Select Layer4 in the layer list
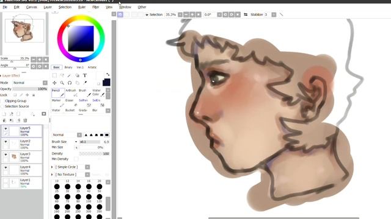This screenshot has width=391, height=219. [22, 170]
